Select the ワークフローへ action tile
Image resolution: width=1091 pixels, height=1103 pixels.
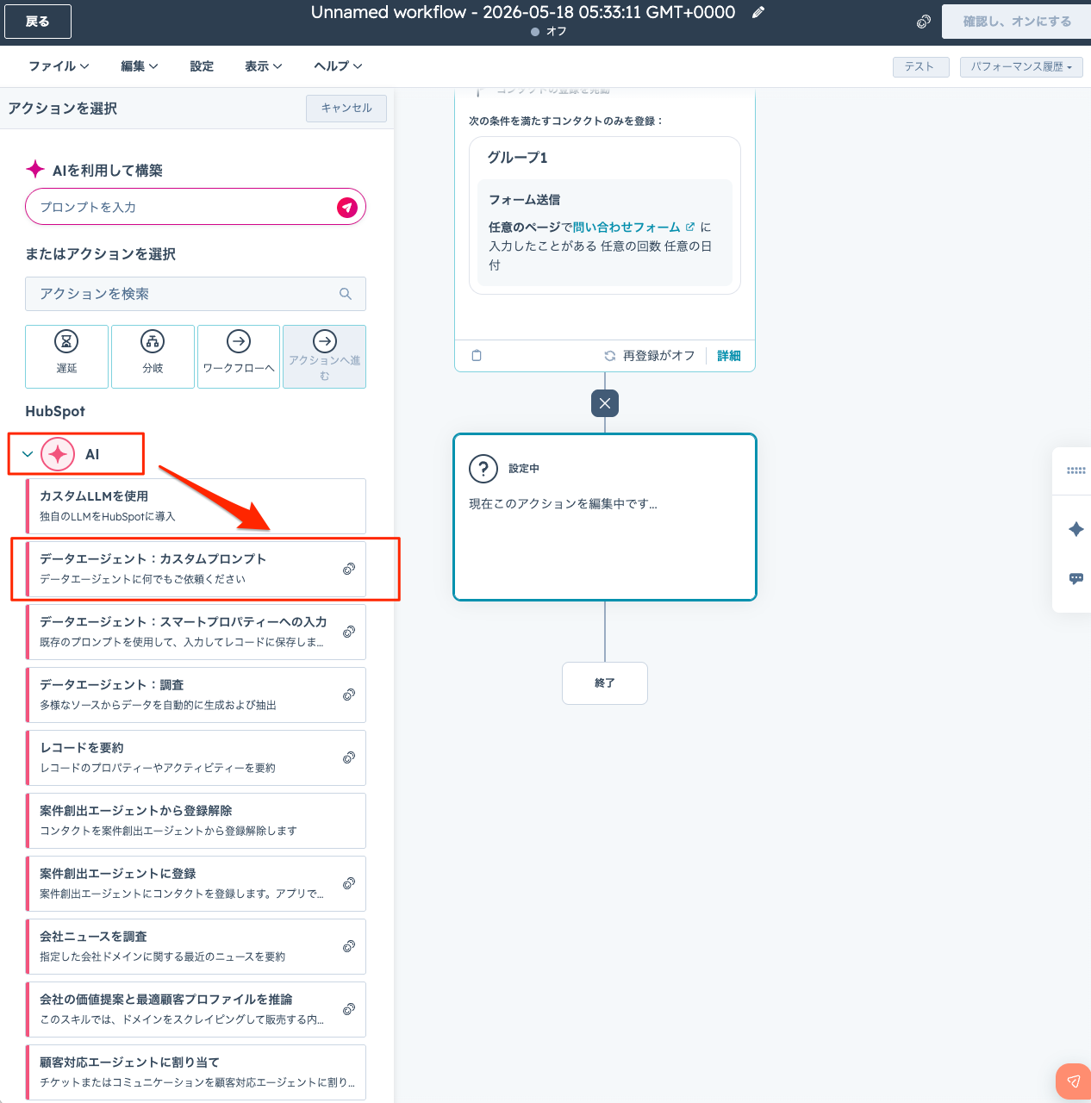click(x=239, y=357)
